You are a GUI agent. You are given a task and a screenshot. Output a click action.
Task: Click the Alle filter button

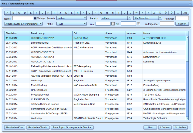(x=185, y=13)
